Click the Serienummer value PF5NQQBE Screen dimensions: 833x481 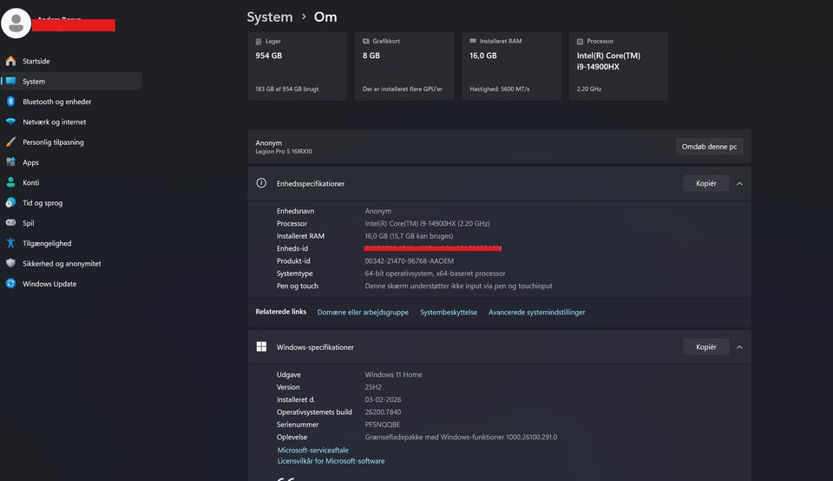click(383, 425)
